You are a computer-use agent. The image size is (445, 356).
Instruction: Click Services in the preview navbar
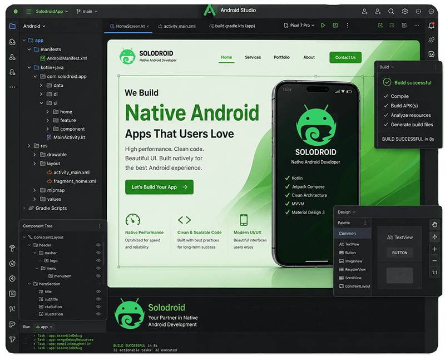pos(253,57)
